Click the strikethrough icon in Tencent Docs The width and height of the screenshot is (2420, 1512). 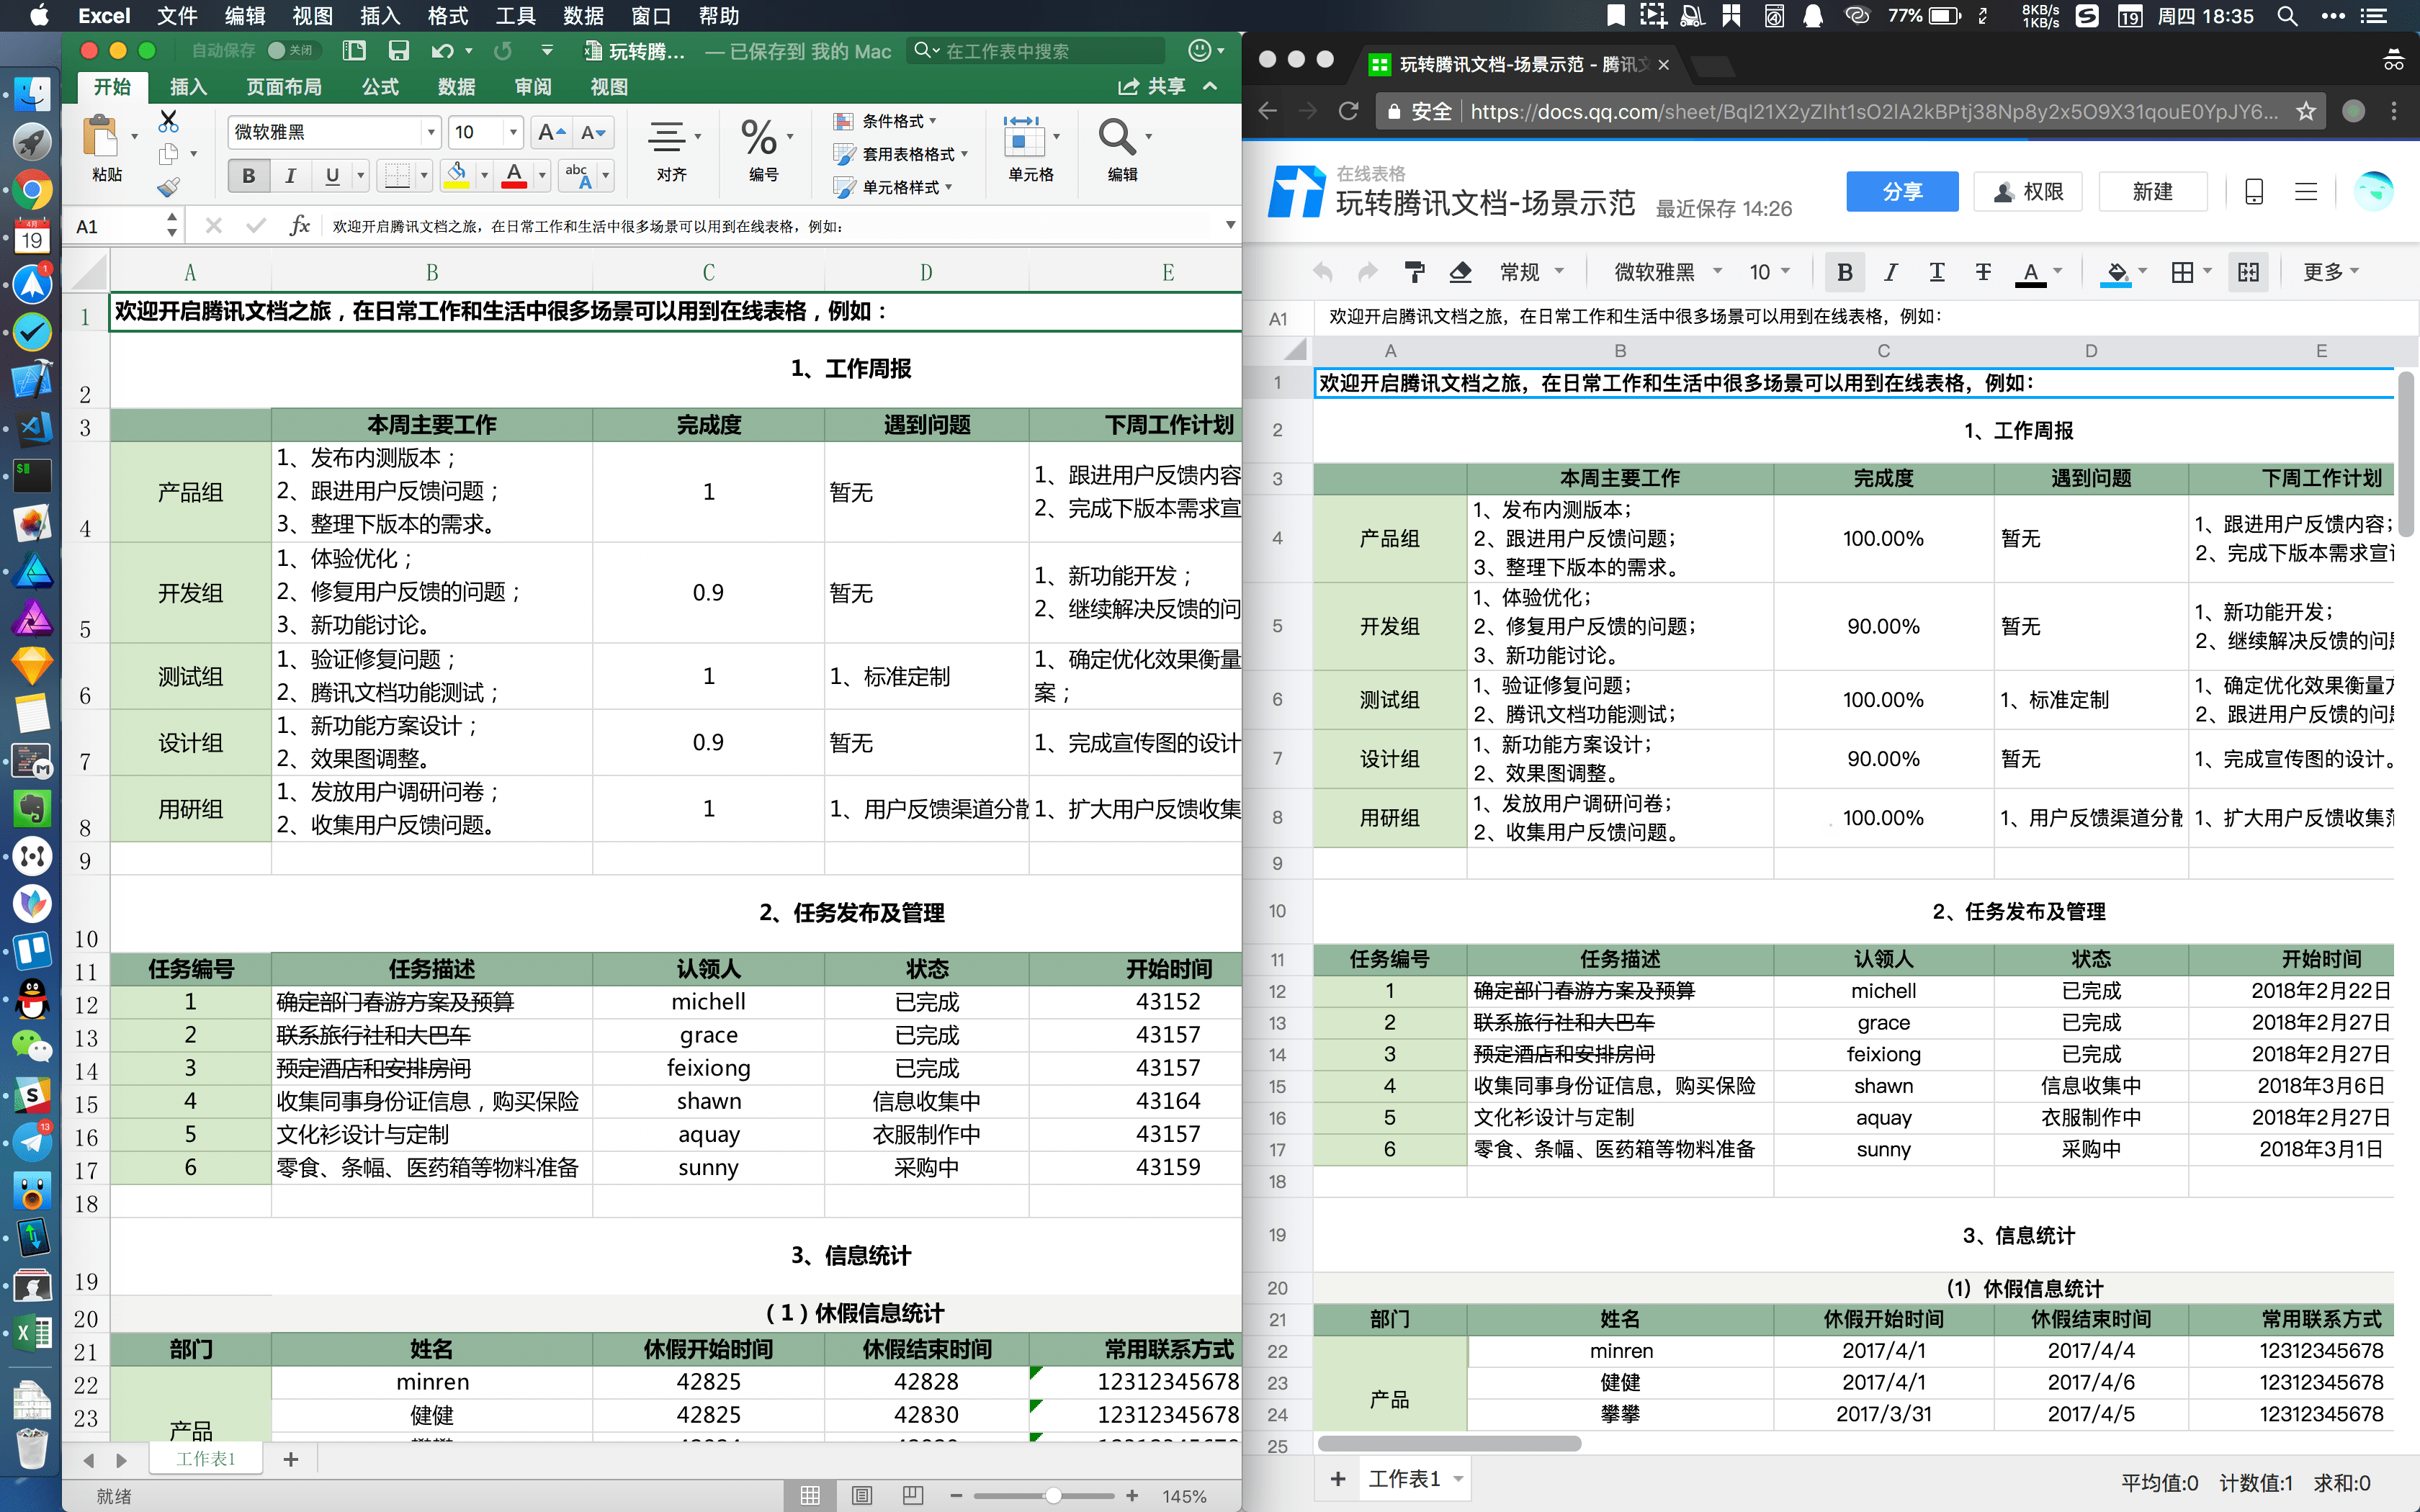[x=1983, y=272]
